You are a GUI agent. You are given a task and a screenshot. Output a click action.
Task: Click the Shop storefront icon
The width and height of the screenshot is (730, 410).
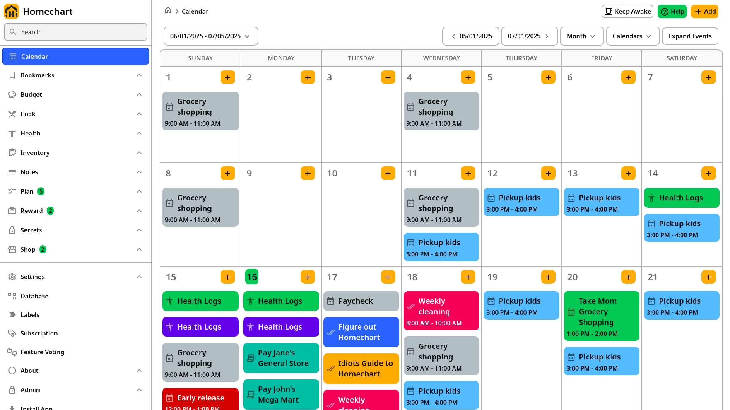coord(12,249)
